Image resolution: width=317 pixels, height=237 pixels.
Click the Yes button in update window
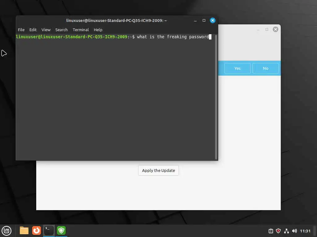(237, 68)
